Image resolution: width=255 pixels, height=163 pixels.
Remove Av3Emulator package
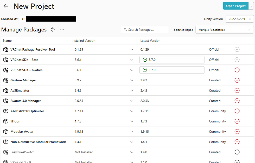[x=237, y=90]
